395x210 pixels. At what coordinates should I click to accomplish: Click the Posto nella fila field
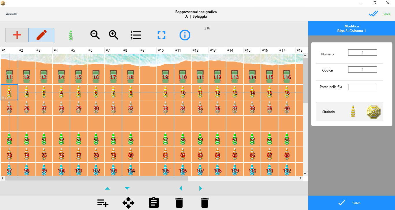coord(363,87)
